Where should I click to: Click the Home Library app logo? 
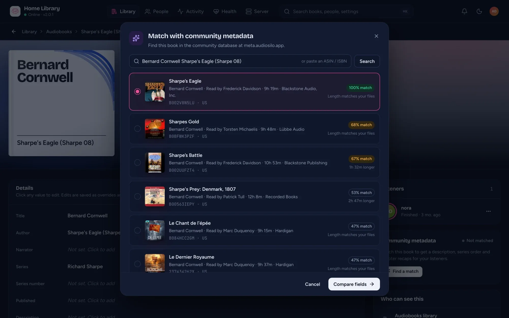pos(15,11)
